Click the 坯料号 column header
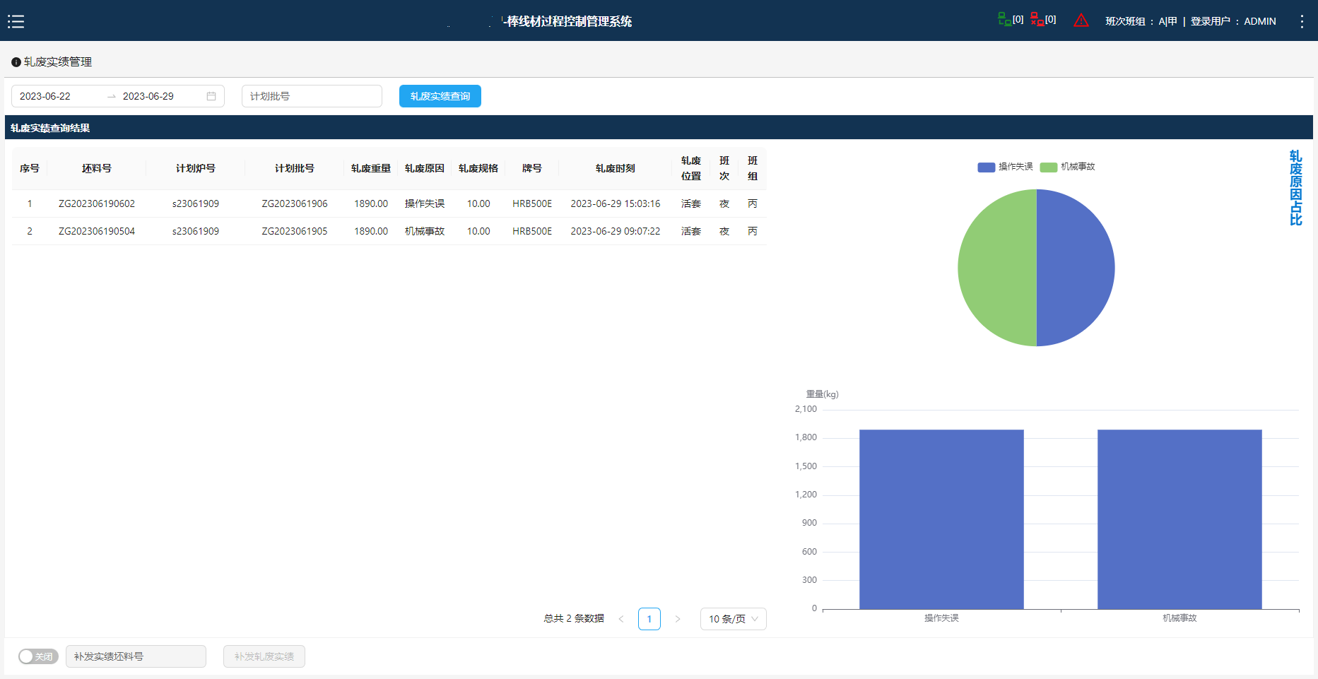1318x679 pixels. [97, 168]
